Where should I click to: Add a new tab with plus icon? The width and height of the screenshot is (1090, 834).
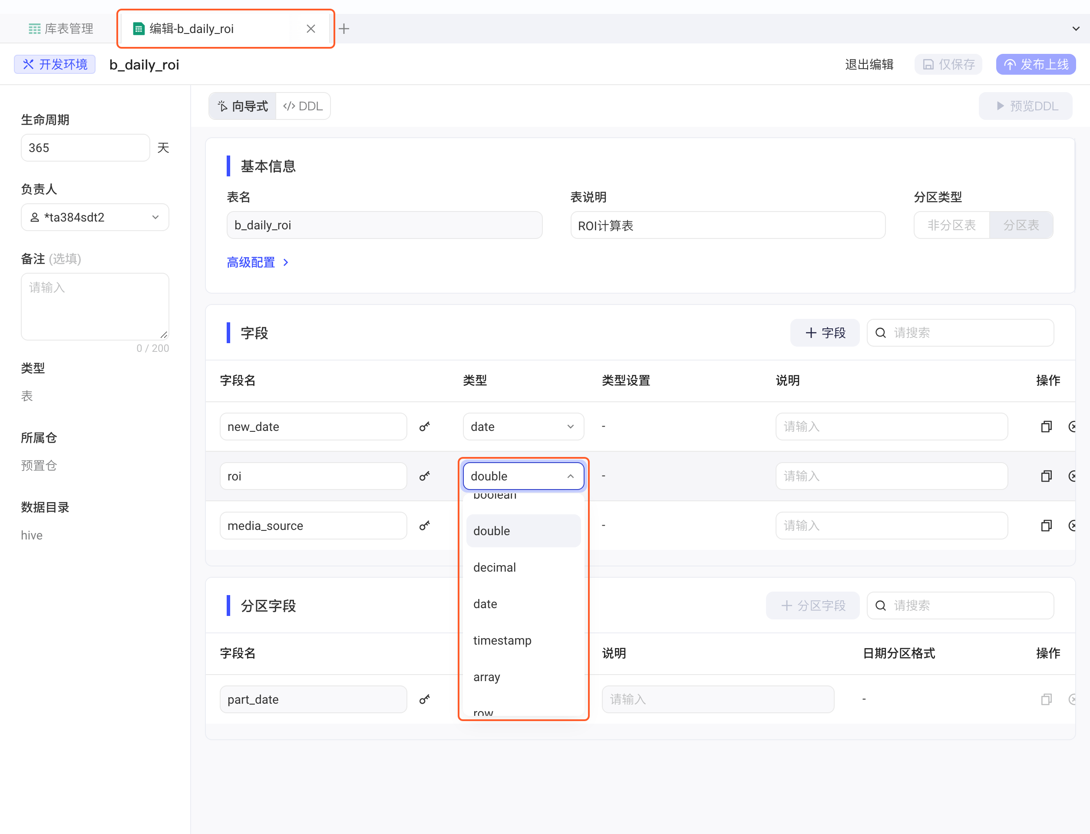coord(344,29)
